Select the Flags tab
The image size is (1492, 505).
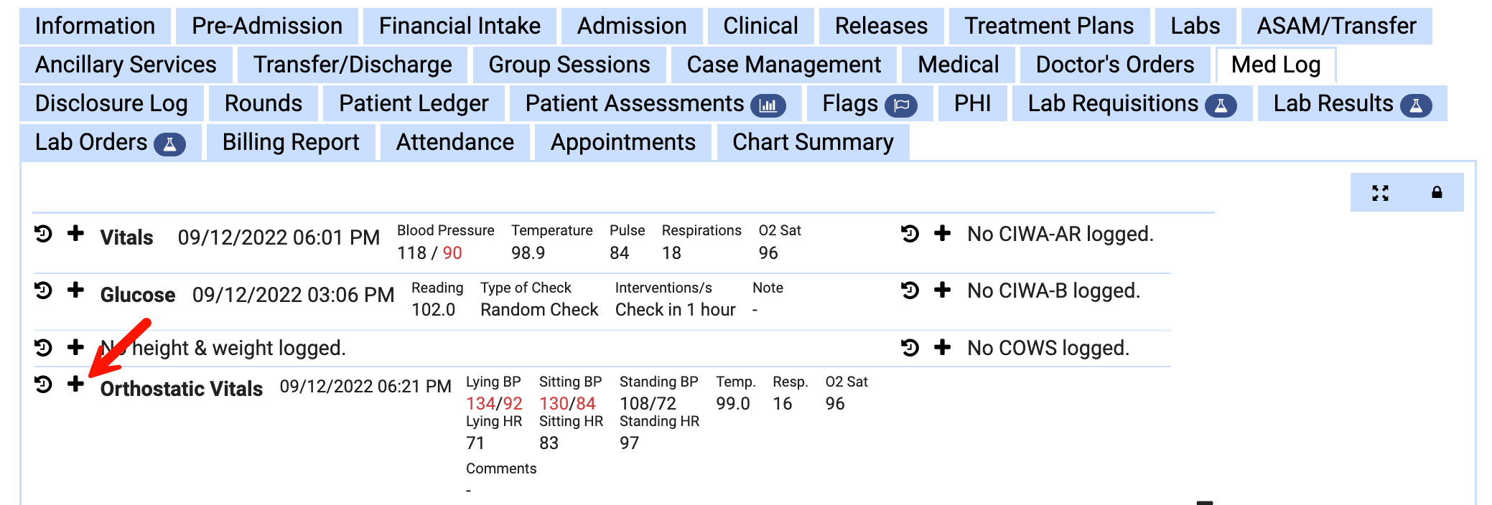(x=869, y=103)
